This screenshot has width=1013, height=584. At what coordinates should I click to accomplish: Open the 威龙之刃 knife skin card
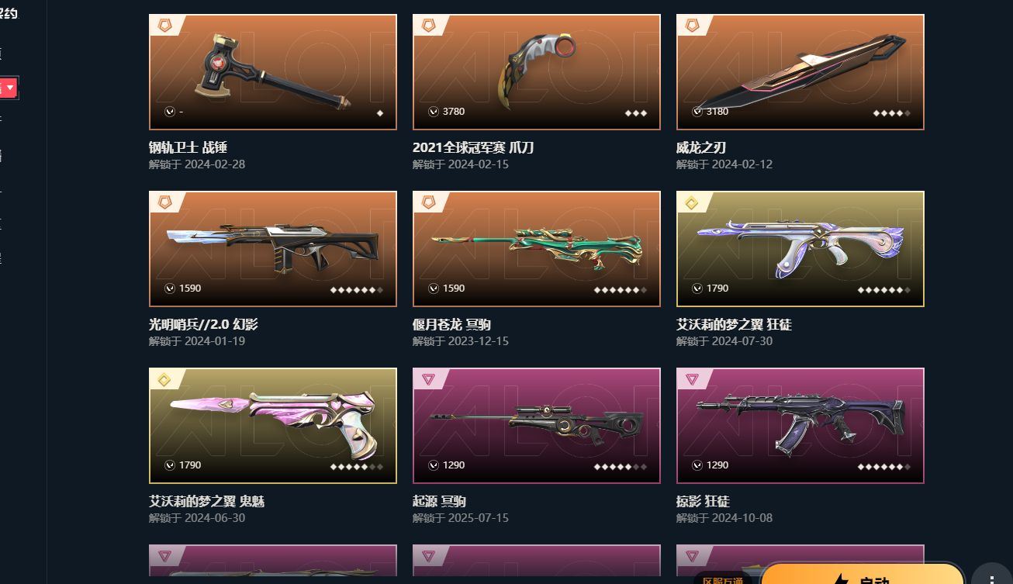800,72
